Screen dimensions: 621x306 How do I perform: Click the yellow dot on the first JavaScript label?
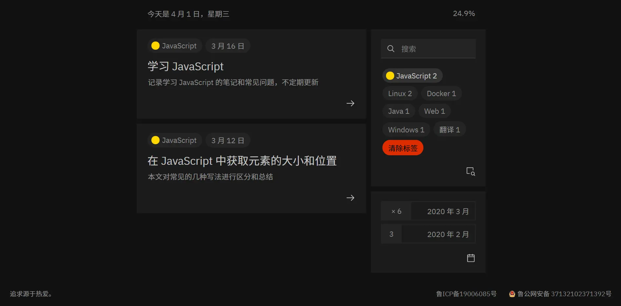(x=155, y=46)
